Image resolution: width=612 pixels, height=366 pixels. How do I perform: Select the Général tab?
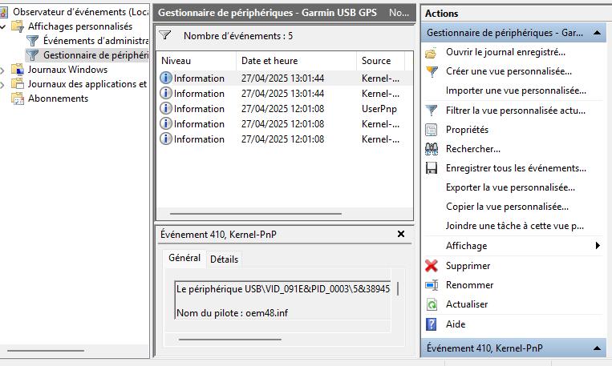pyautogui.click(x=184, y=258)
